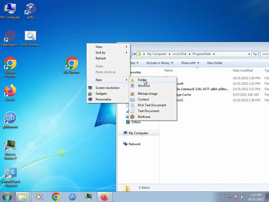Select Network in the navigation pane
This screenshot has width=269, height=202.
pyautogui.click(x=135, y=144)
